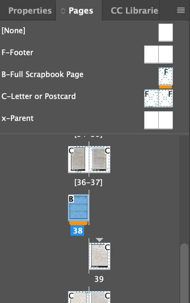This screenshot has height=303, width=190.
Task: Select the C-Letter or Postcard parent spread thumbnail
Action: point(158,98)
